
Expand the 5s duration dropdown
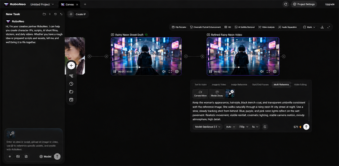point(255,127)
